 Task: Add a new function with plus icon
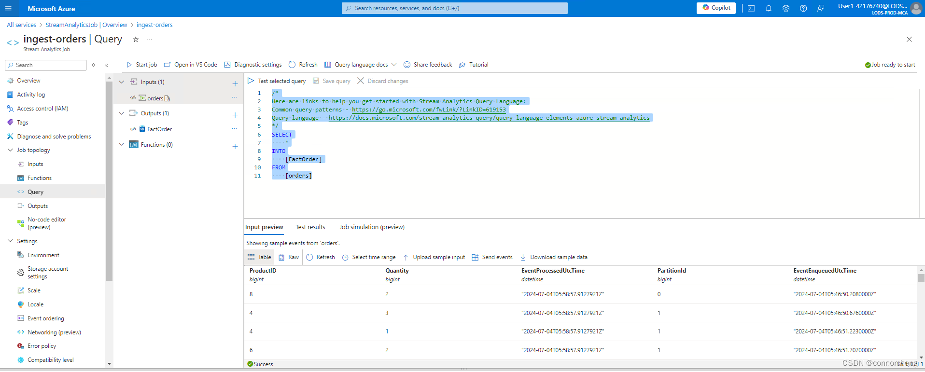(x=235, y=146)
